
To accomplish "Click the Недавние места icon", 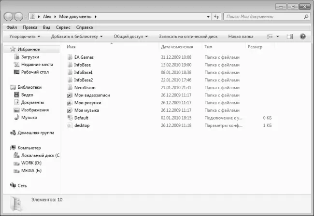I will [16, 64].
